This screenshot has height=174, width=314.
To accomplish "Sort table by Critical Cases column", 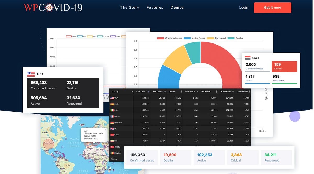I will [243, 91].
